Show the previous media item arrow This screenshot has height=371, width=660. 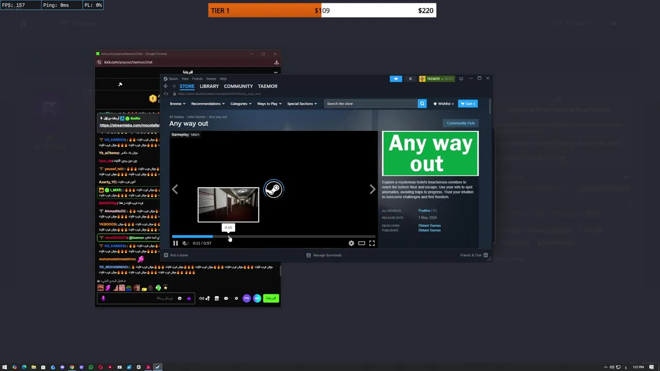[x=175, y=190]
